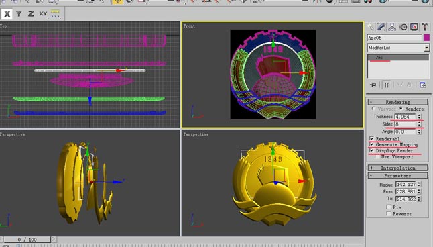This screenshot has width=433, height=247.
Task: Click Perspective label of the exploded side view
Action: (13, 134)
